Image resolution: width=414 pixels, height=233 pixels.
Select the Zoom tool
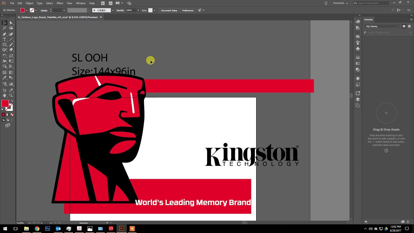click(11, 95)
